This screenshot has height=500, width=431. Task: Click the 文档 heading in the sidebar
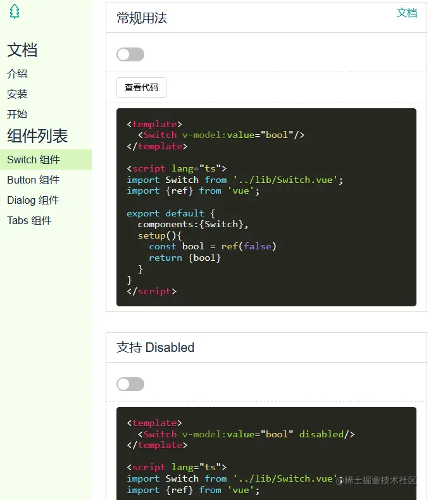point(22,50)
